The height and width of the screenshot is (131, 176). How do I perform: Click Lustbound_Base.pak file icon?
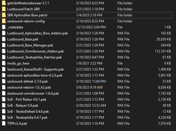[x=4, y=39]
